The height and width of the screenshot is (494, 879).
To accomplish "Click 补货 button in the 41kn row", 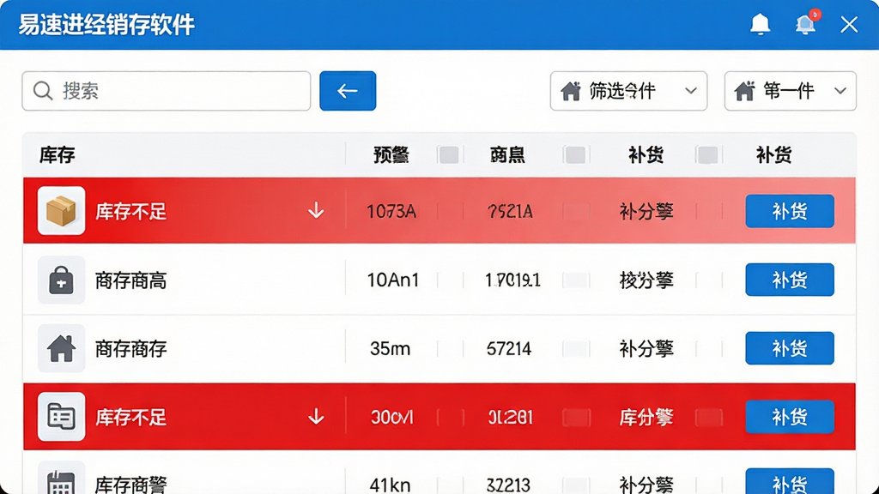I will pyautogui.click(x=790, y=482).
